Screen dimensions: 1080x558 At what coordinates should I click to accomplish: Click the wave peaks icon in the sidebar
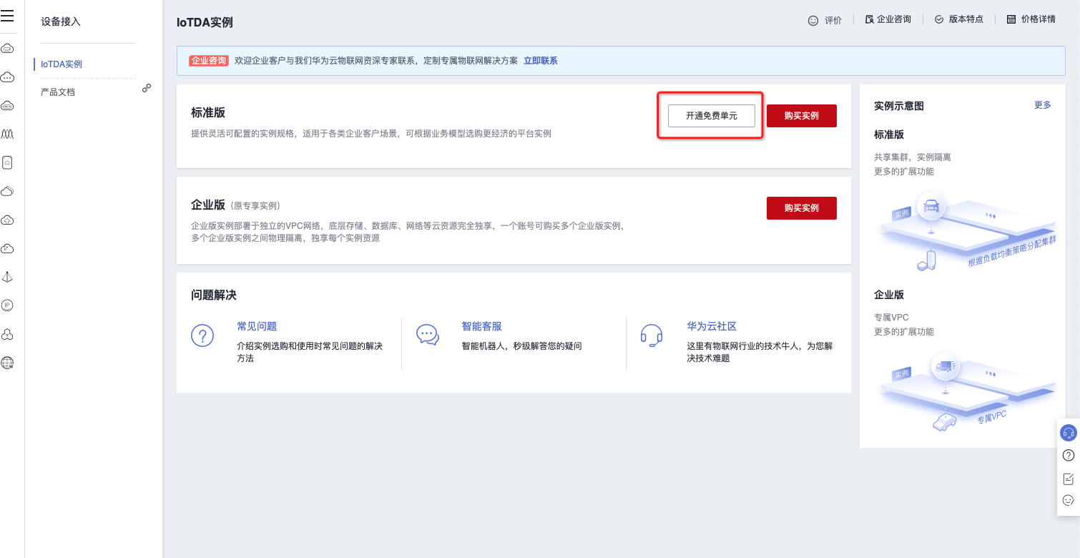click(x=7, y=134)
